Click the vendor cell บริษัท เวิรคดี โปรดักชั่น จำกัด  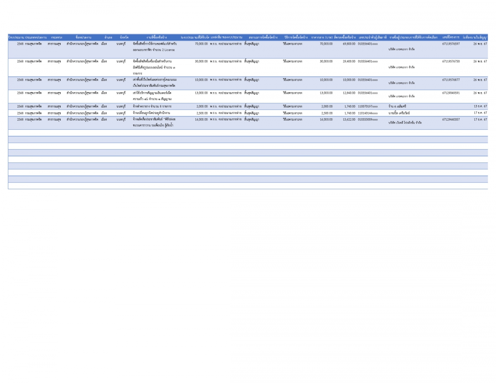click(405, 123)
